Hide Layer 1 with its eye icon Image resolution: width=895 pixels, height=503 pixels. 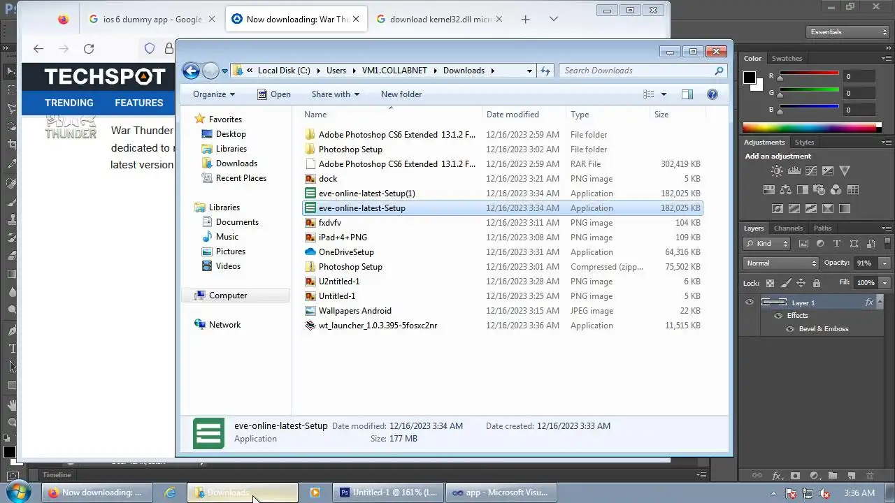pyautogui.click(x=750, y=302)
